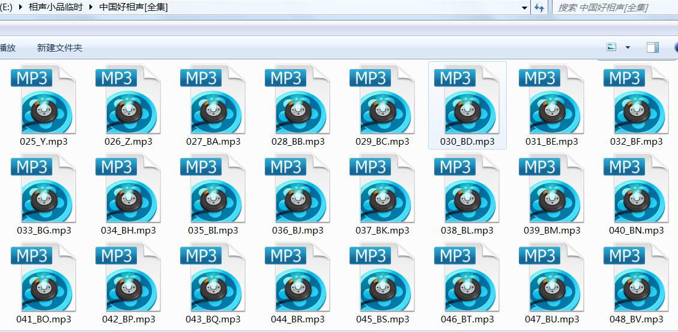Screen dimensions: 678x332
Task: Click the file name label 028_BB.mp3
Action: point(298,142)
